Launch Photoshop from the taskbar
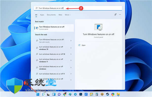Image resolution: width=152 pixels, height=97 pixels. pyautogui.click(x=81, y=94)
